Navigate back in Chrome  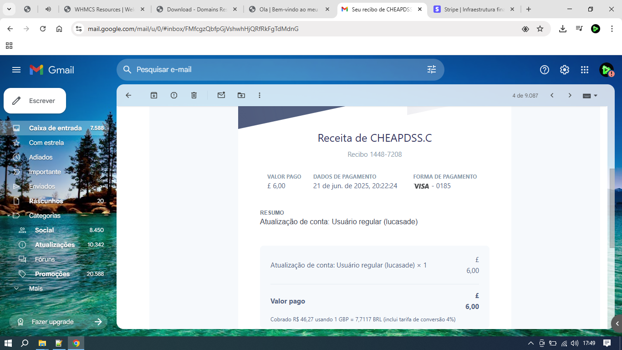10,29
